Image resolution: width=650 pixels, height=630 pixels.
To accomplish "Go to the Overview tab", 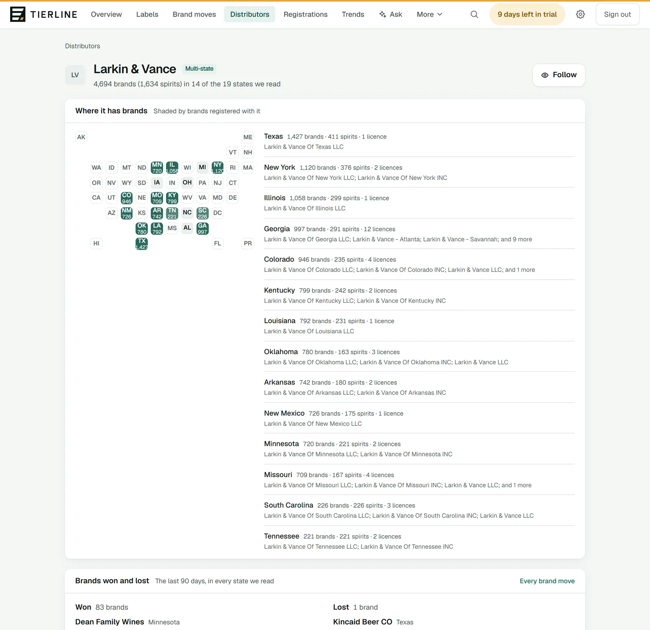I will point(106,14).
